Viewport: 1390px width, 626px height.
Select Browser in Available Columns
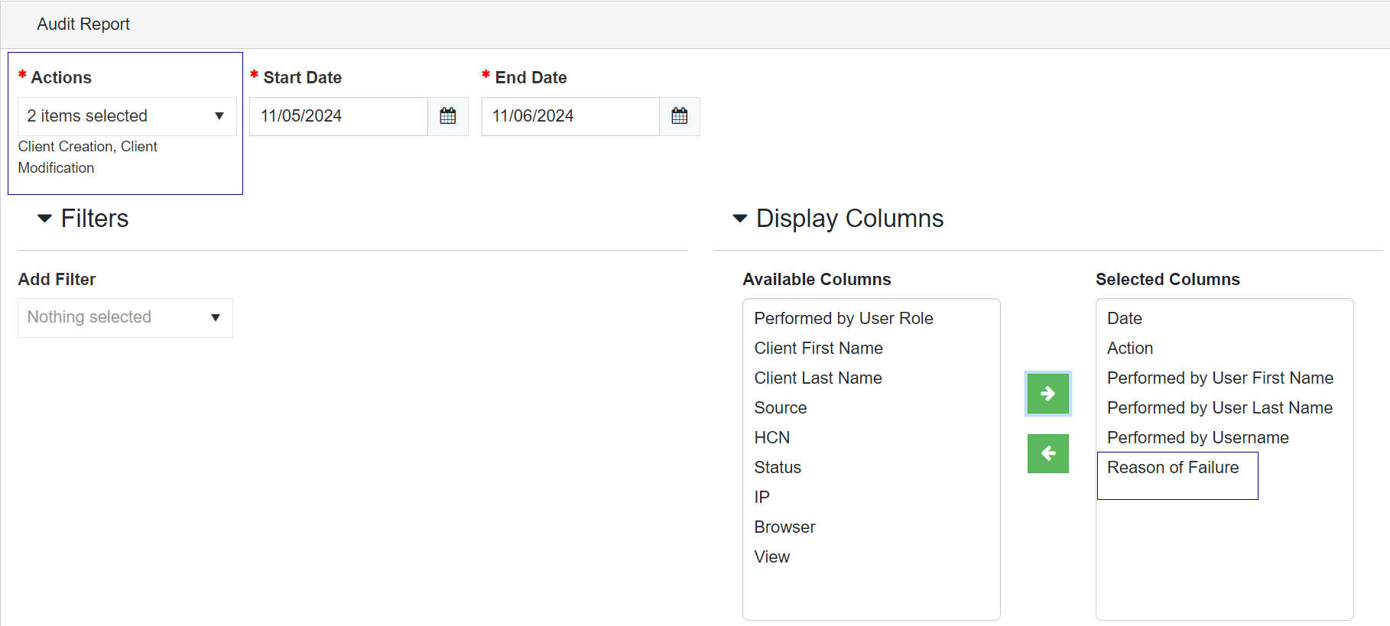click(x=784, y=527)
